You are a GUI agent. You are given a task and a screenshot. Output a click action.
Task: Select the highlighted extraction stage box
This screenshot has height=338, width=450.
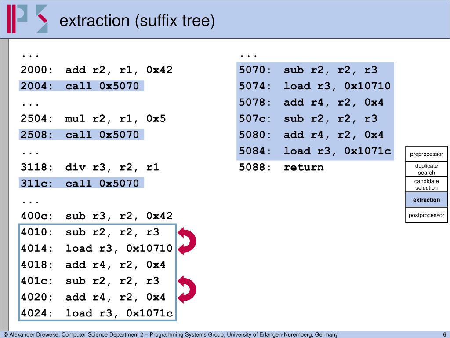[x=426, y=200]
